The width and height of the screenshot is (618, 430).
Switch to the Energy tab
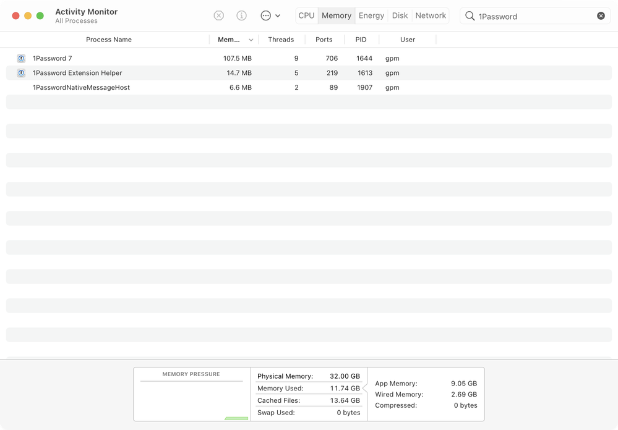[x=371, y=15]
